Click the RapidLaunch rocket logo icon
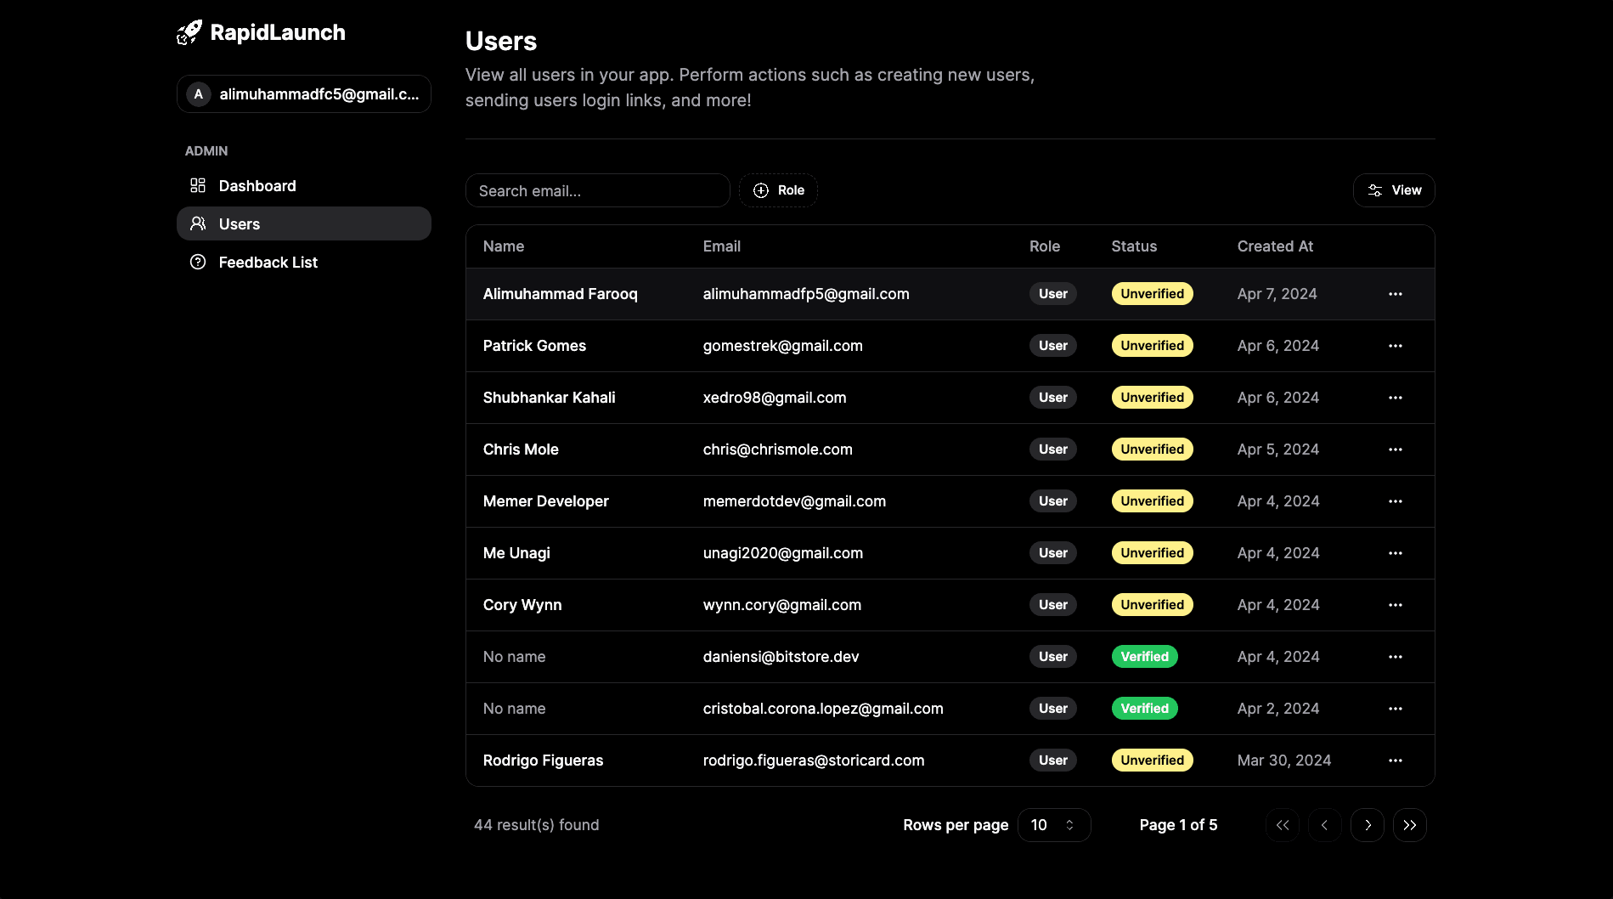Viewport: 1613px width, 899px height. (x=189, y=31)
